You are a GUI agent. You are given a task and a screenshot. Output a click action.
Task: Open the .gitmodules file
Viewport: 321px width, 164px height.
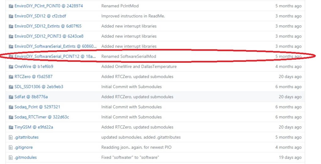(x=26, y=157)
